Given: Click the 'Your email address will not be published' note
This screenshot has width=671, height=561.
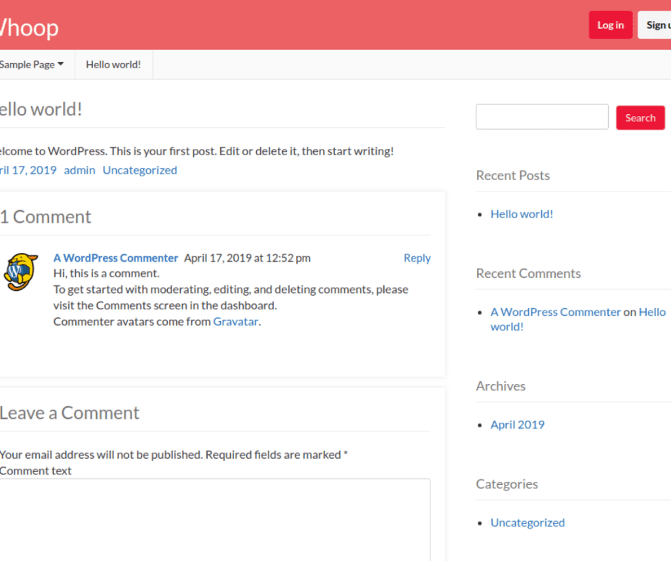Looking at the screenshot, I should click(x=174, y=454).
